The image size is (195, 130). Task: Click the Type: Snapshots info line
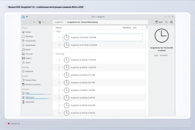161,55
